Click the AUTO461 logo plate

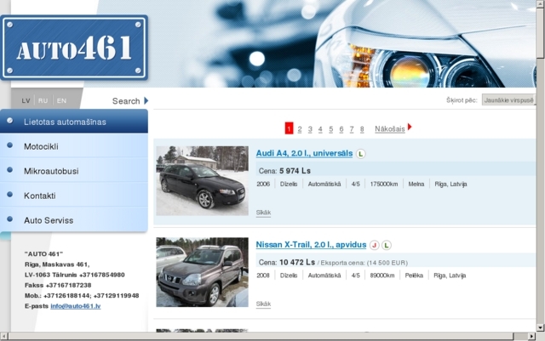point(74,48)
